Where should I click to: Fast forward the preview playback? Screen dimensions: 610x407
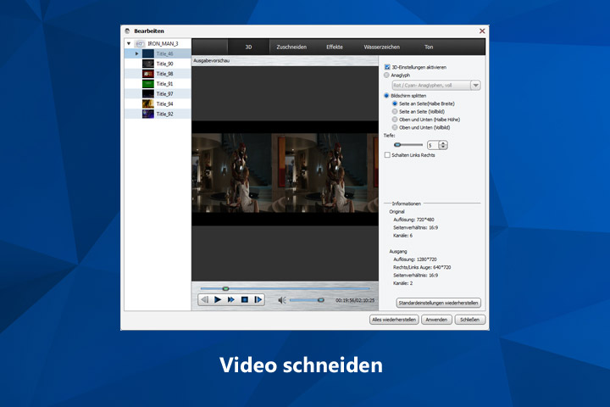point(231,299)
